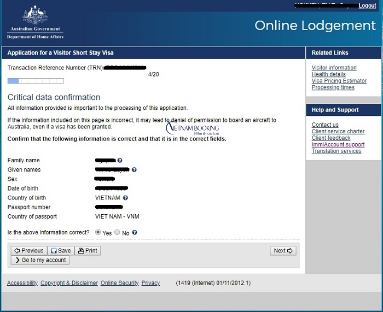
Task: Proceed with the Next button
Action: tap(283, 251)
